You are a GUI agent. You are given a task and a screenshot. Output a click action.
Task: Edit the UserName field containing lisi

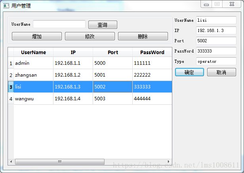pyautogui.click(x=216, y=20)
